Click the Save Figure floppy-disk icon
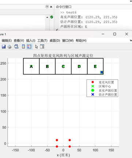This screenshot has height=158, width=132. pos(4,47)
